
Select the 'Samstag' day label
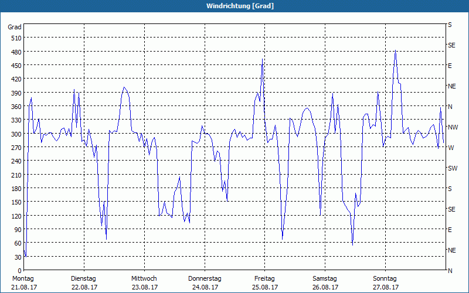tap(325, 279)
